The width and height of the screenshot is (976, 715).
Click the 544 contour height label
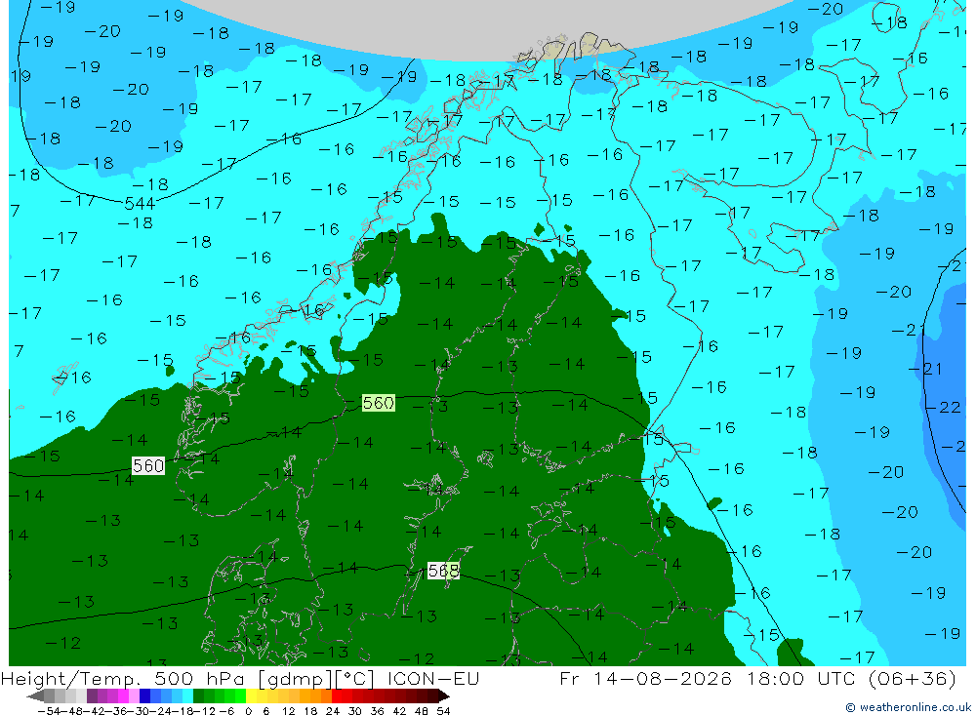click(140, 204)
